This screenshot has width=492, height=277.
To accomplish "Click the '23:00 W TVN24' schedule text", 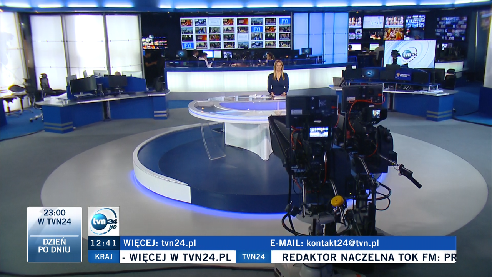I will pyautogui.click(x=54, y=217).
